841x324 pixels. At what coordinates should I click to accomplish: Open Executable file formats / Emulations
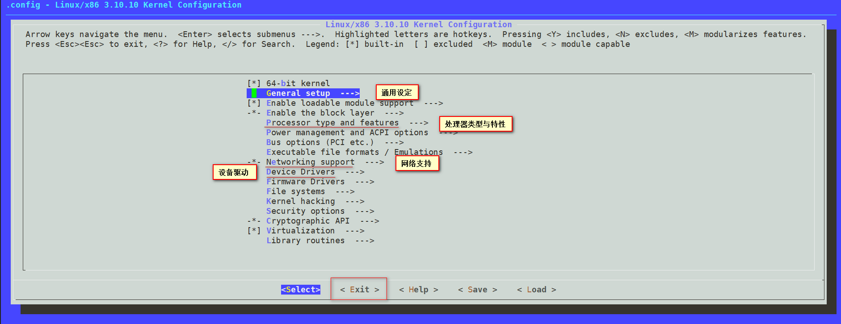coord(369,152)
